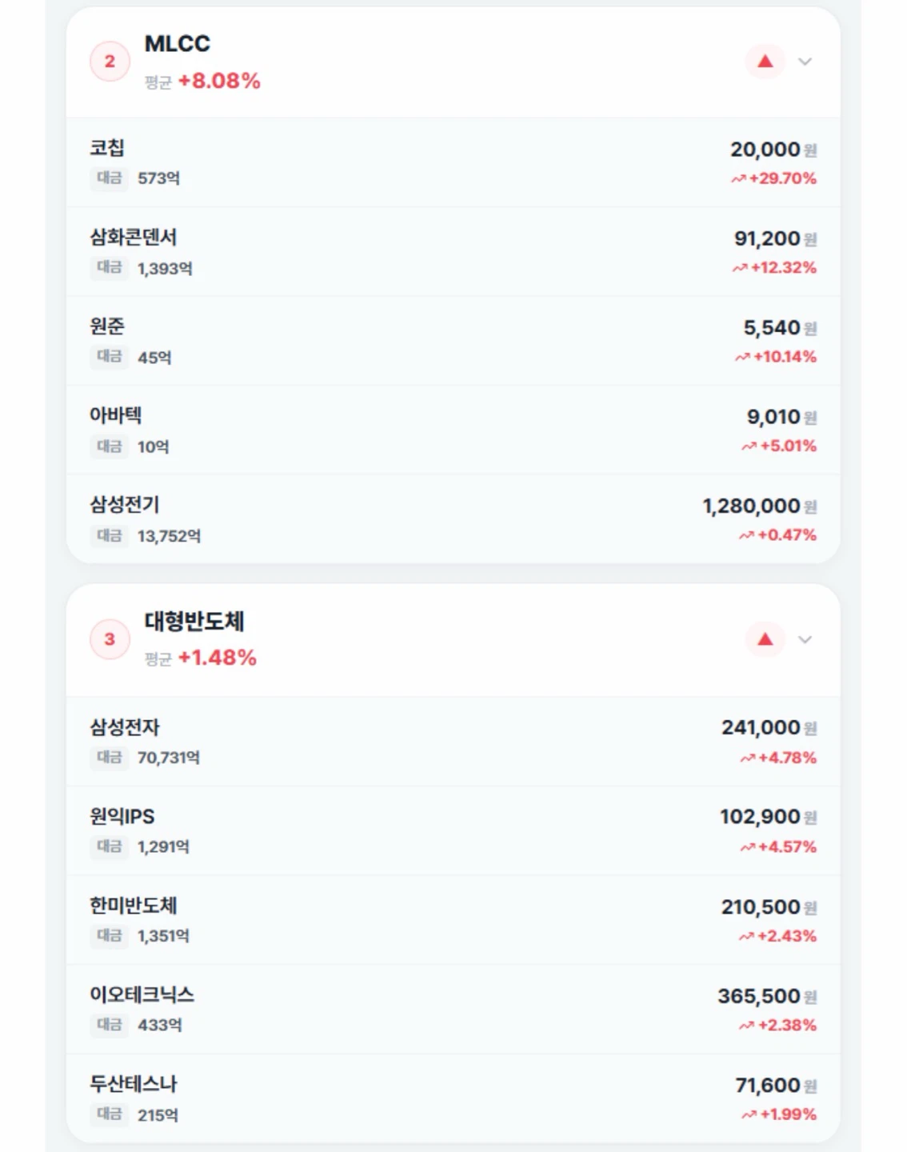Select the 삼성전기 stock row

(453, 519)
